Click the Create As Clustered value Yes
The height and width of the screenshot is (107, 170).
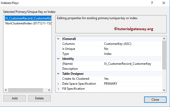point(106,79)
